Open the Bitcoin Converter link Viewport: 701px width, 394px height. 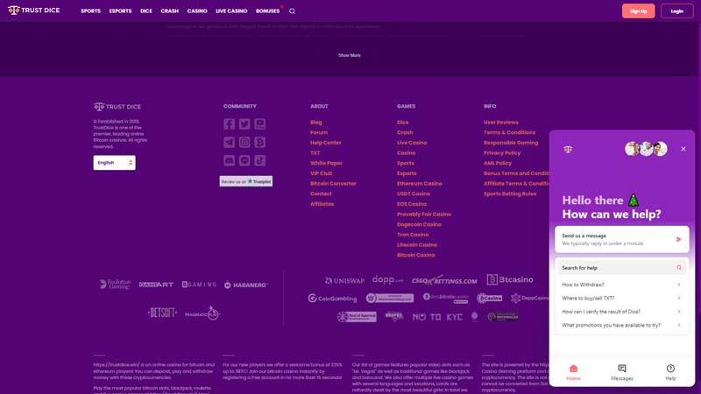pyautogui.click(x=333, y=184)
